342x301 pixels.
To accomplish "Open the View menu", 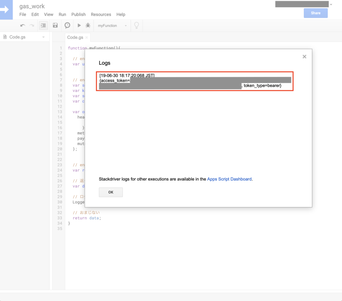I will point(48,14).
